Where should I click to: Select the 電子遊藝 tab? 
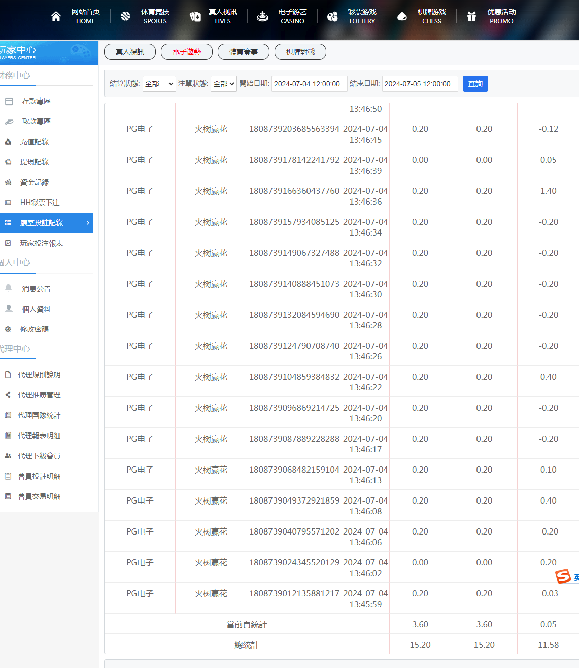point(187,52)
